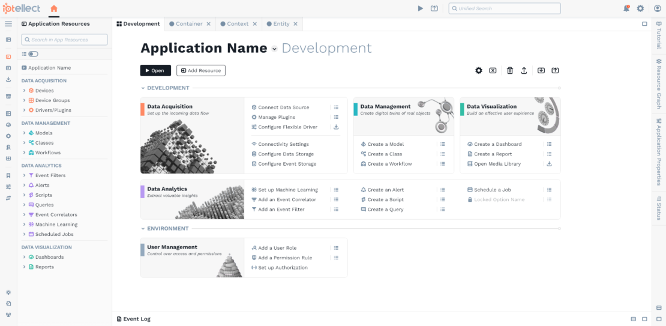The width and height of the screenshot is (666, 326).
Task: Click the list icon for Manage Plugins
Action: [336, 117]
